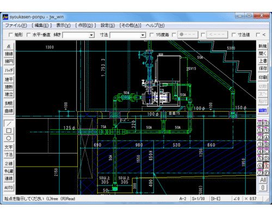Toggle the 寸法値 checkbox
Viewport: 272px width, 217px height.
pyautogui.click(x=234, y=35)
